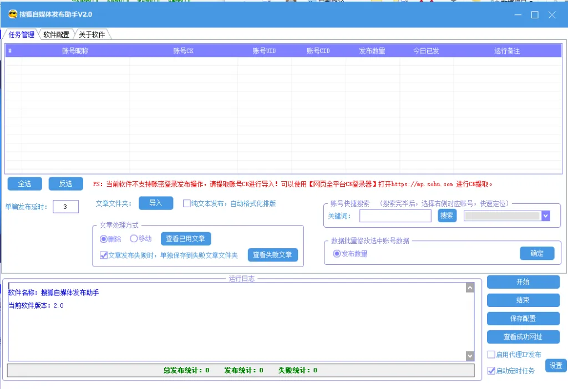Focus the 关键词 search input field

click(x=395, y=216)
